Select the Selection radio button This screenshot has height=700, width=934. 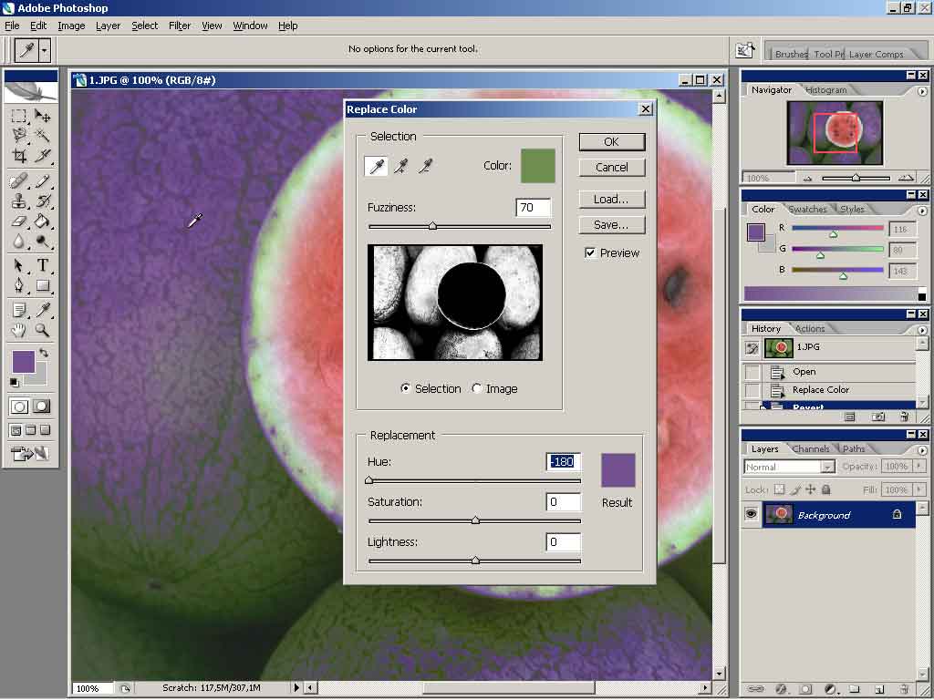pyautogui.click(x=406, y=388)
